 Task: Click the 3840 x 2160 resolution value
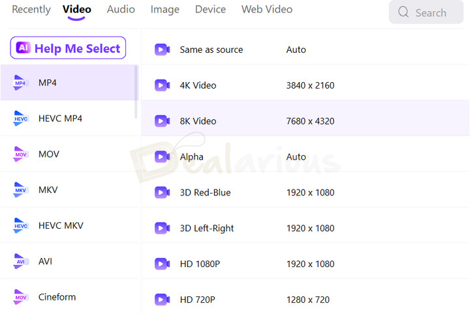click(310, 85)
